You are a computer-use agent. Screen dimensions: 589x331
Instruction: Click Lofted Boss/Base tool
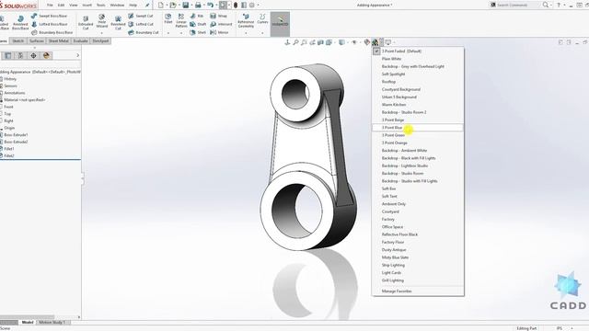(49, 24)
